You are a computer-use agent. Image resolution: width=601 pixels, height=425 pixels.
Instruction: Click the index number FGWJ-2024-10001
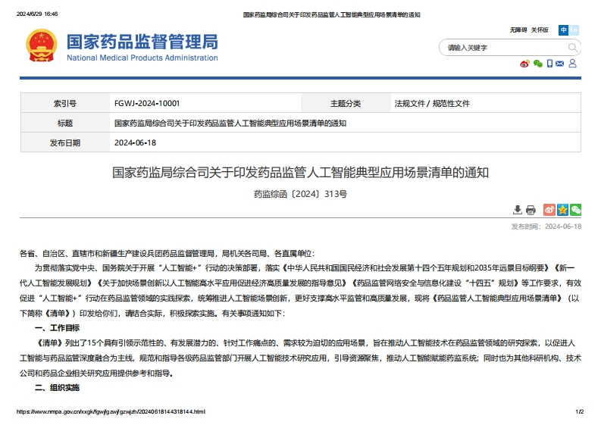pyautogui.click(x=147, y=103)
